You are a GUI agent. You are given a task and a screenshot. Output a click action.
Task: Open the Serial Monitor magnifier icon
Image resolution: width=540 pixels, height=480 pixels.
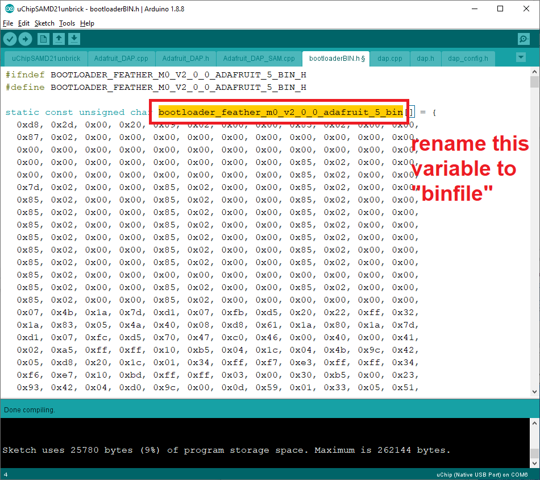(524, 39)
